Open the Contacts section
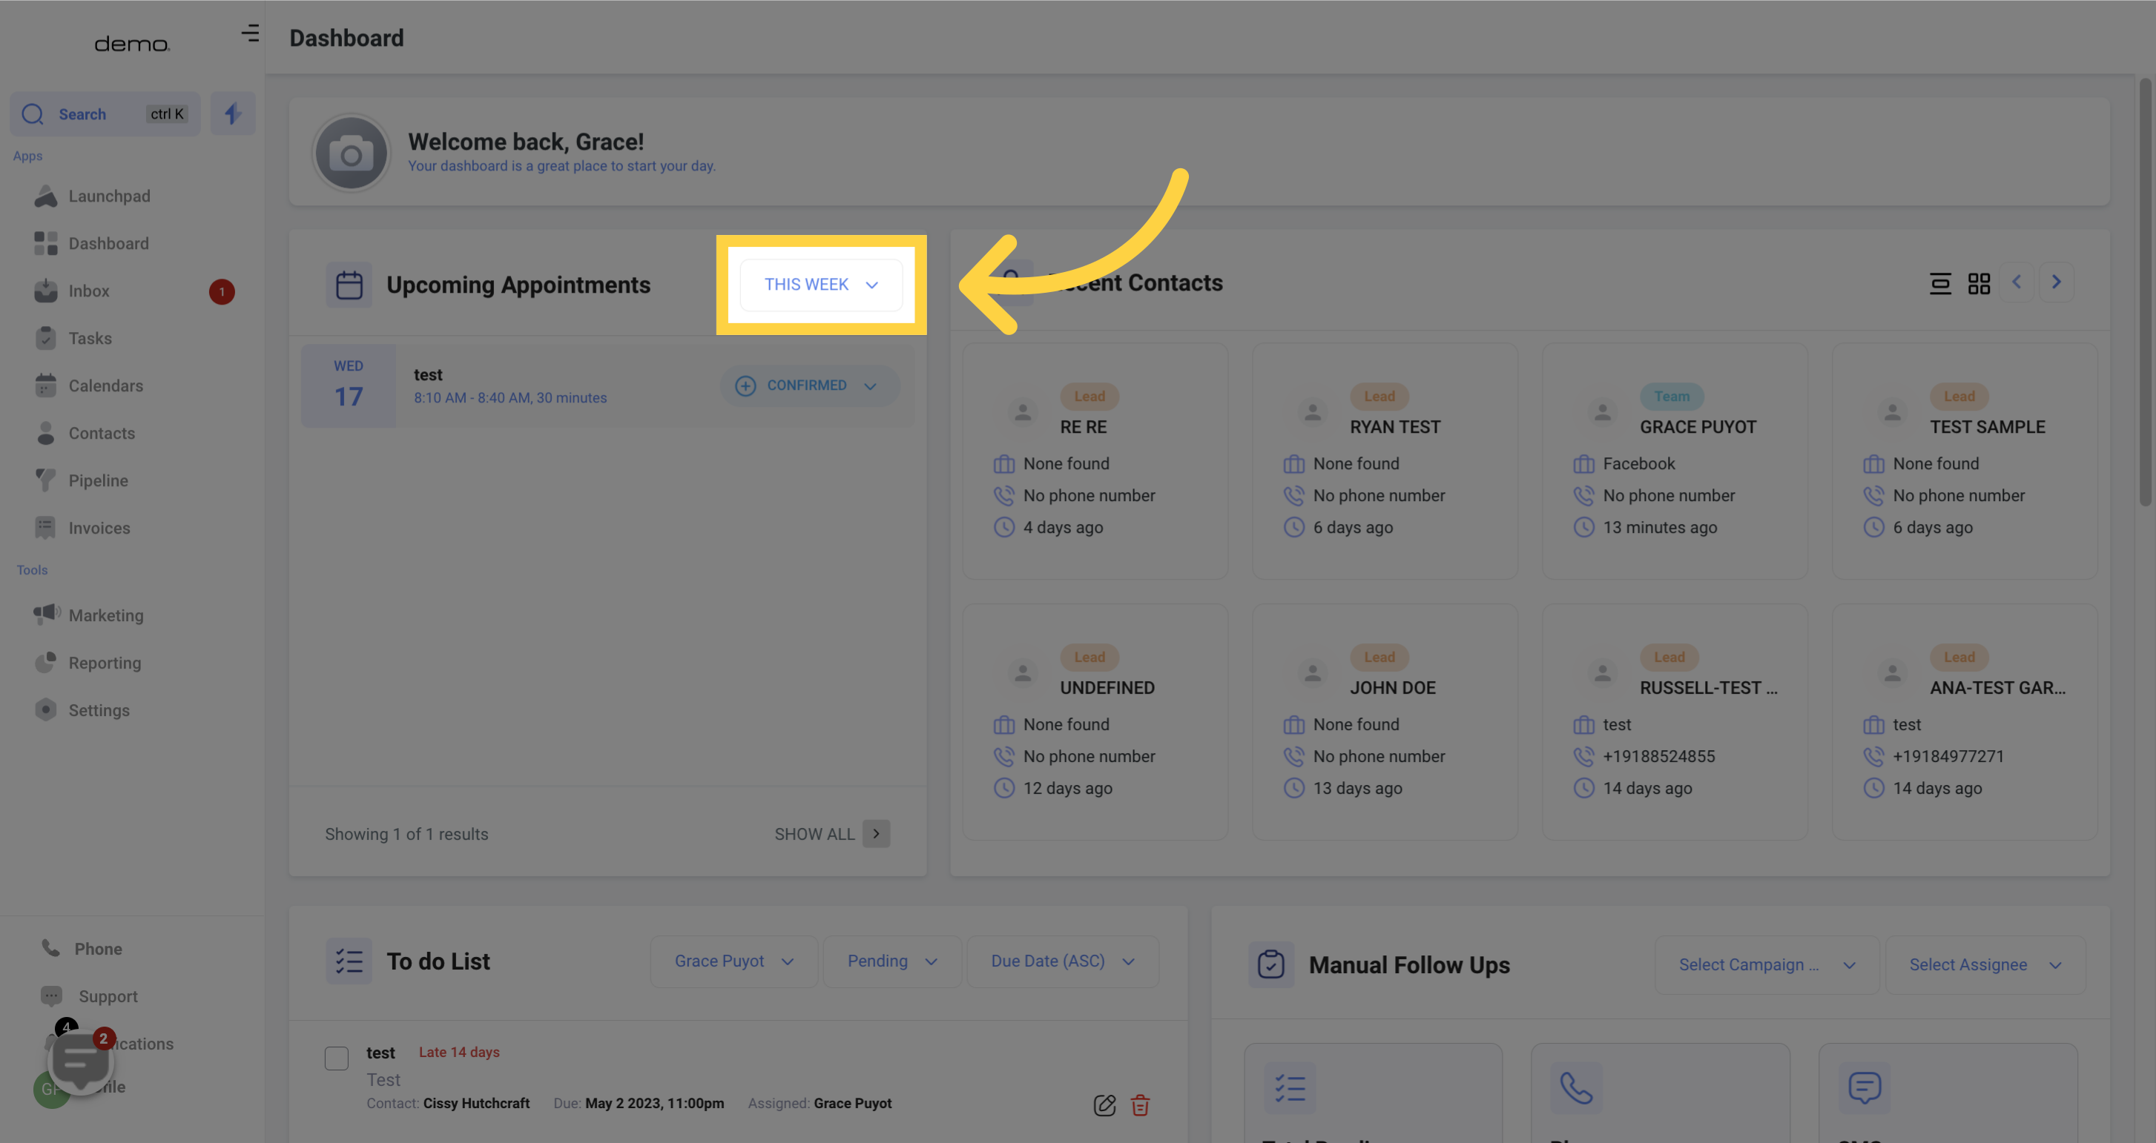Screen dimensions: 2156x1143 coord(102,433)
